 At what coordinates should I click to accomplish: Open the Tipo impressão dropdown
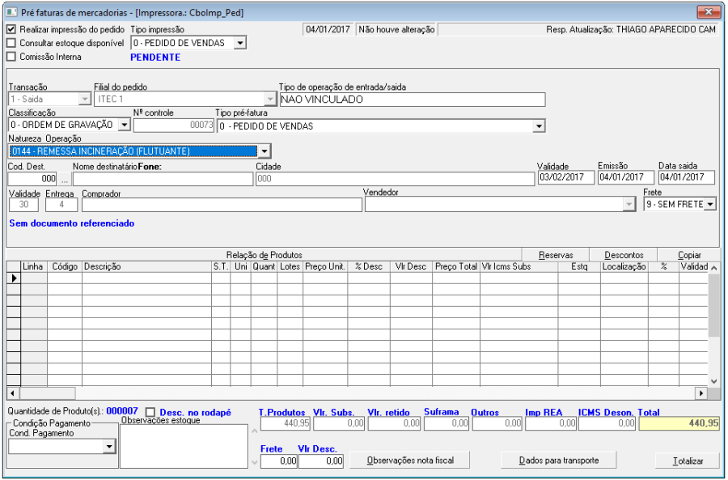point(240,43)
